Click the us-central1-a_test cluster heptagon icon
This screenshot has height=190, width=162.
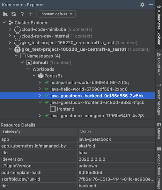pos(17,43)
